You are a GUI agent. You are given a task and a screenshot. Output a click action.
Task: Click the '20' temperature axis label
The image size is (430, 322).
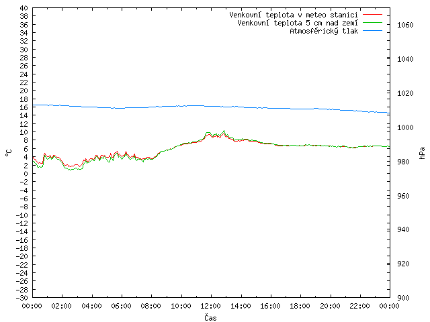(x=24, y=91)
